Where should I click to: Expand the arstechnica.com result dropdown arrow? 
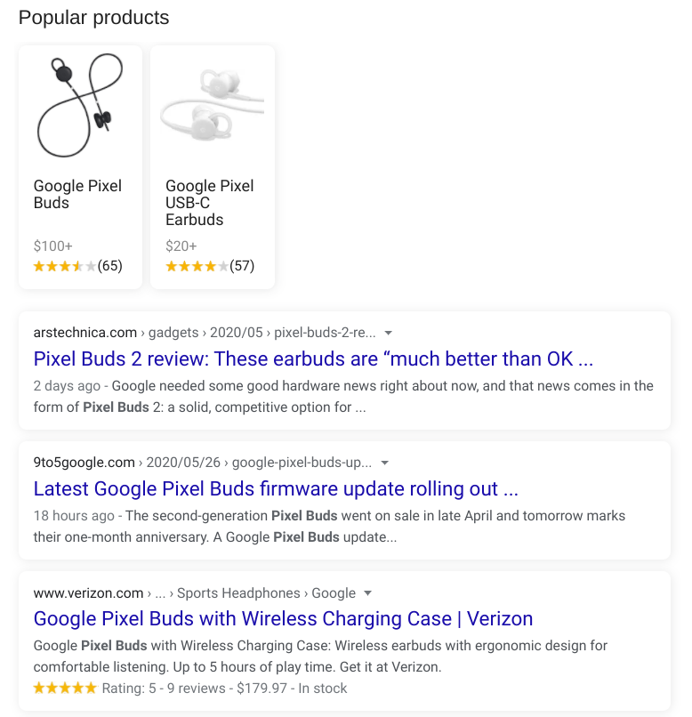tap(388, 333)
